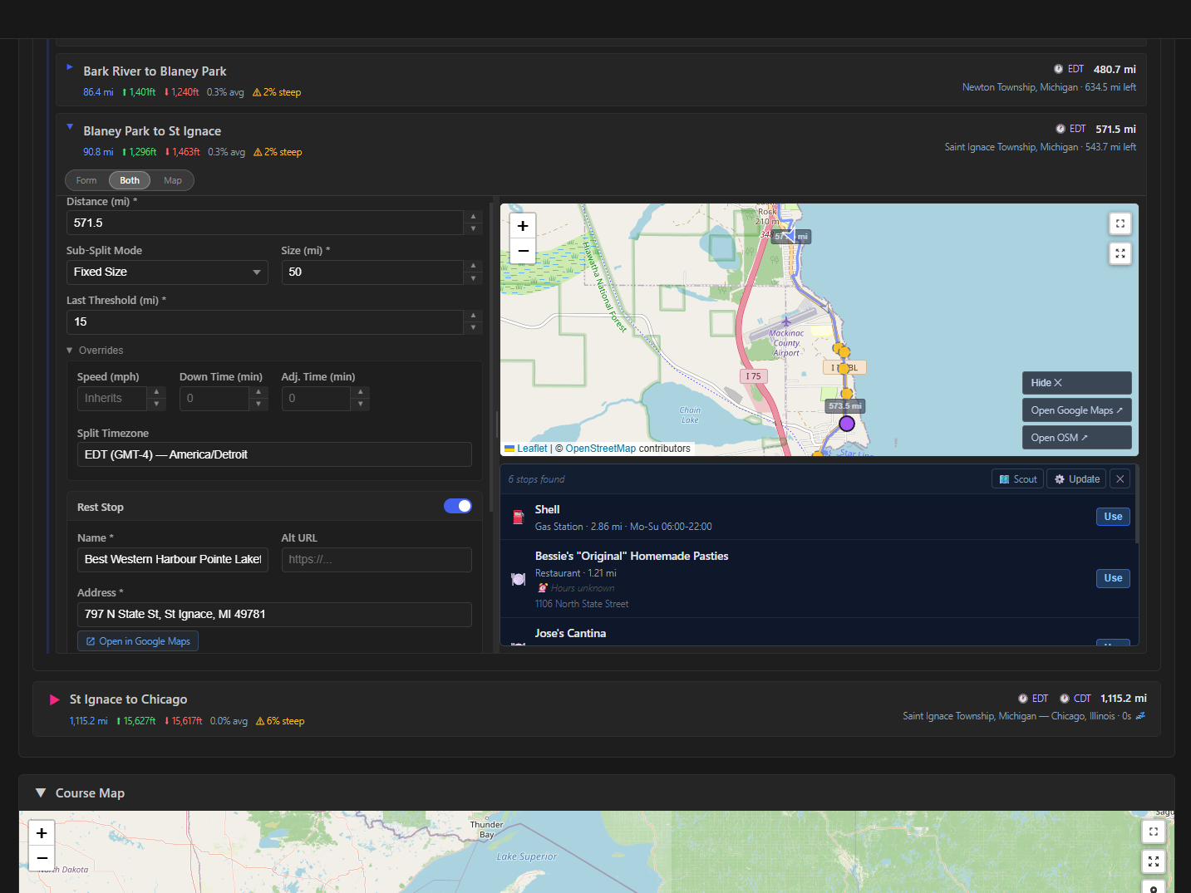This screenshot has width=1191, height=893.
Task: Open rest stop address in Google Maps
Action: (x=138, y=641)
